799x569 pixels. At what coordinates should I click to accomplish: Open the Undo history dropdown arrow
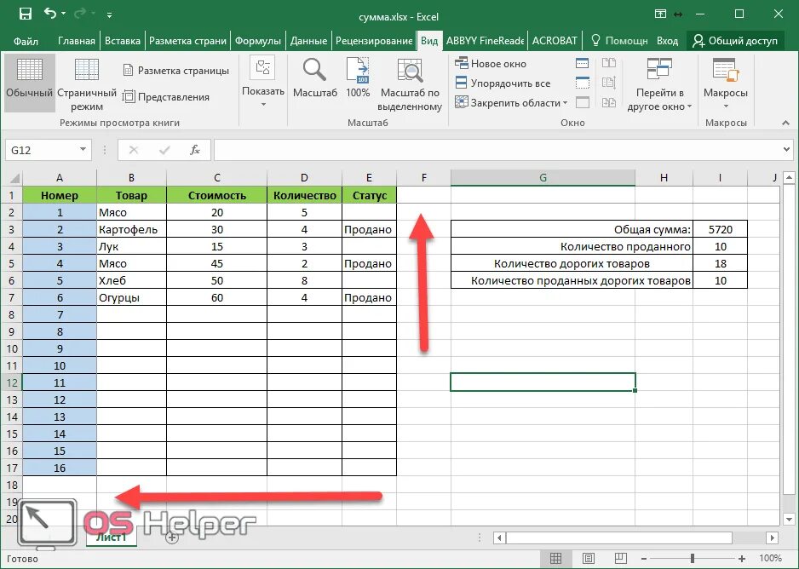[x=63, y=14]
